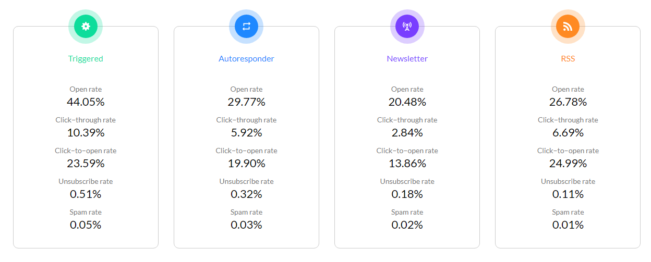Open the Autoresponder heading link

tap(246, 59)
